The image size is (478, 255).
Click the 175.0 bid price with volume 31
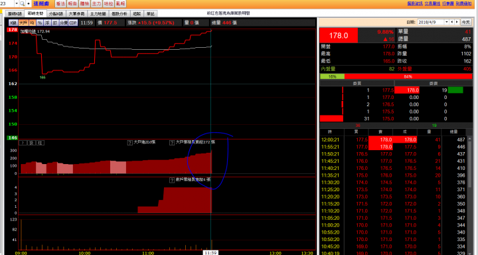pos(388,119)
